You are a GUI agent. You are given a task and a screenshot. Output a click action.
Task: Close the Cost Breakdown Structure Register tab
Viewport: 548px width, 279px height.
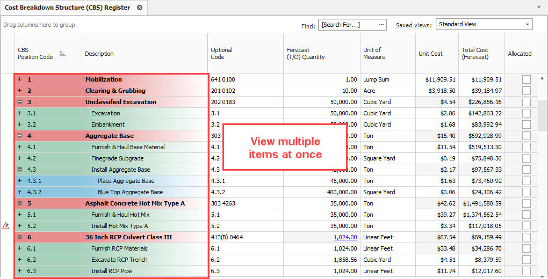(140, 8)
